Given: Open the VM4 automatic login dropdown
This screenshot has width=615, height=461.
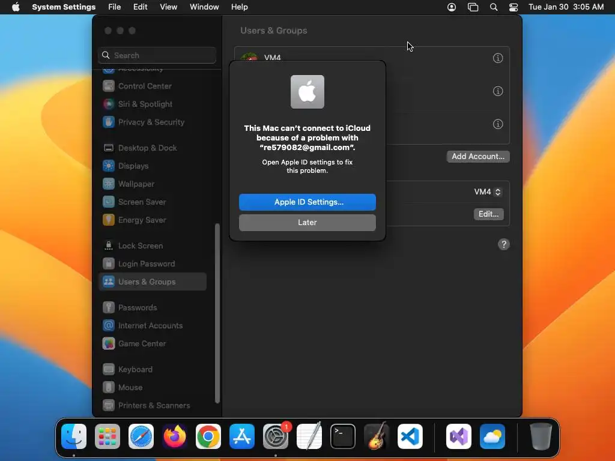Looking at the screenshot, I should pos(488,191).
